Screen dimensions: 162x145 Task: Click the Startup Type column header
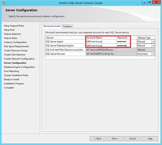(x=146, y=38)
